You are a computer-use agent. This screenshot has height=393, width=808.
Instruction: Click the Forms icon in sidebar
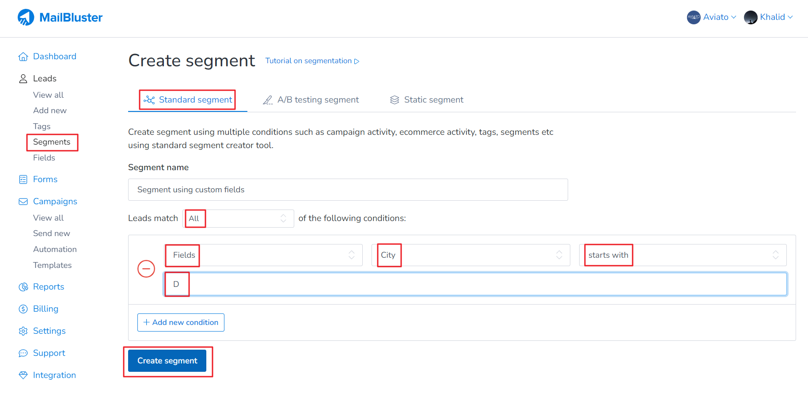pyautogui.click(x=23, y=179)
